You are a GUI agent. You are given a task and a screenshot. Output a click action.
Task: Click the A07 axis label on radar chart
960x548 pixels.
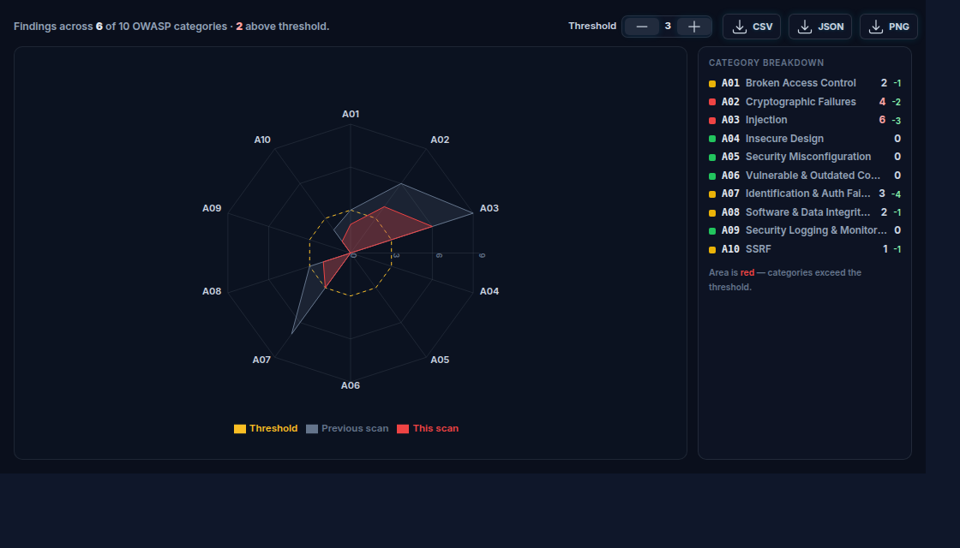tap(261, 360)
